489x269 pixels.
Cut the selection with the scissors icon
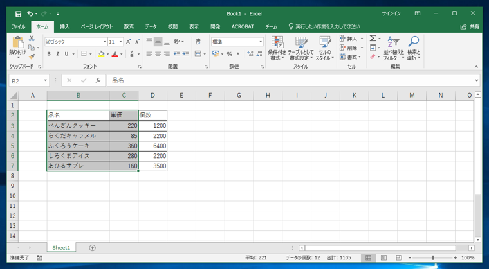click(x=32, y=39)
